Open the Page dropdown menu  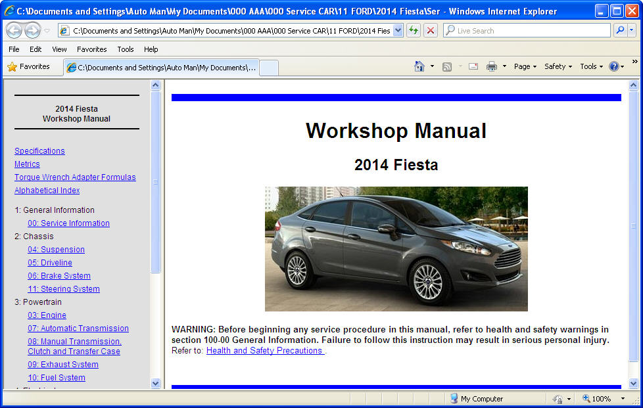(x=525, y=66)
